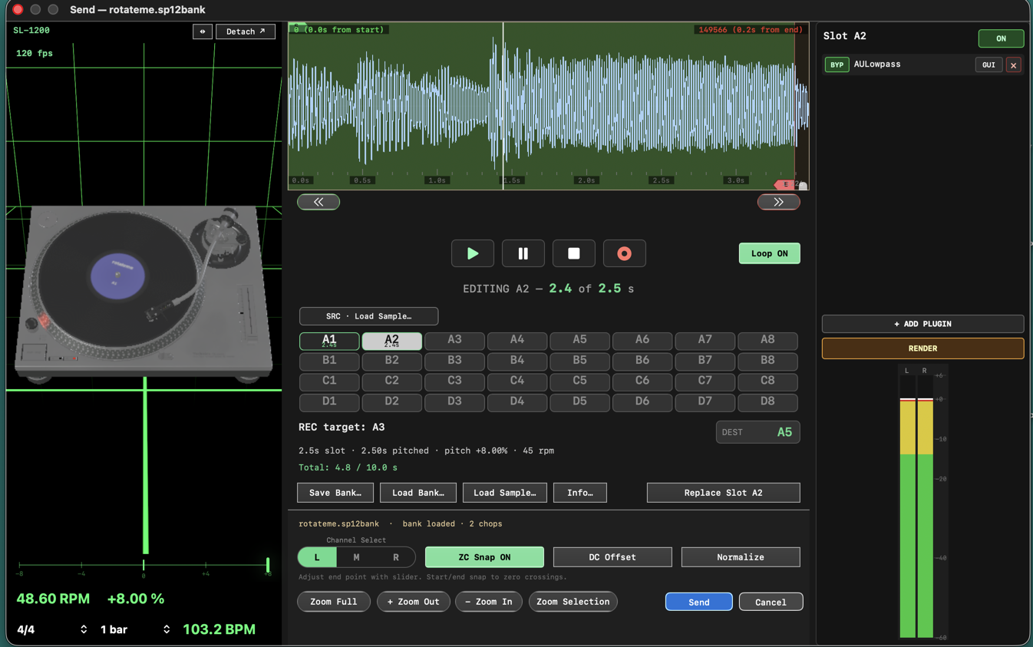This screenshot has width=1033, height=647.
Task: Start recording with the record button
Action: click(624, 253)
